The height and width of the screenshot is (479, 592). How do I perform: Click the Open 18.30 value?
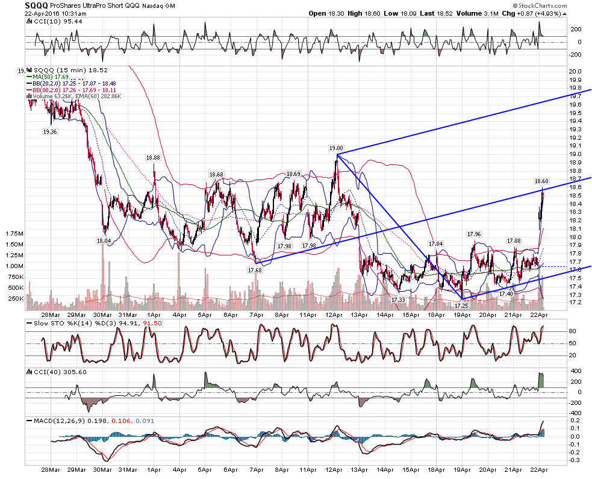click(326, 14)
